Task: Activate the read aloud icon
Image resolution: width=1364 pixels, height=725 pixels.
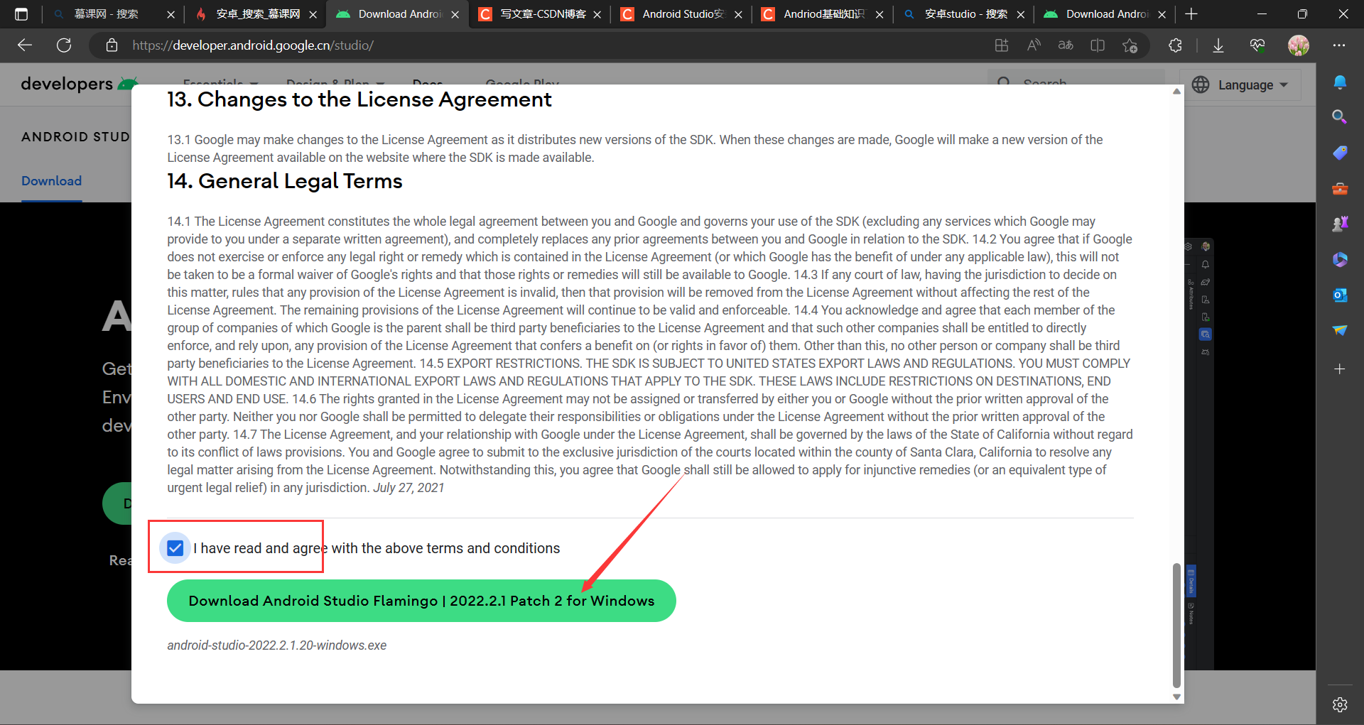Action: 1034,45
